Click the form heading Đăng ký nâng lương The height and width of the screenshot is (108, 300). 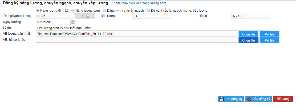pos(55,3)
